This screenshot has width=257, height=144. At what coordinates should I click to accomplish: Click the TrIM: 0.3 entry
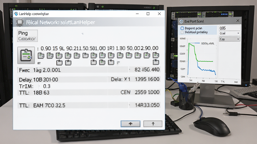(x=35, y=86)
